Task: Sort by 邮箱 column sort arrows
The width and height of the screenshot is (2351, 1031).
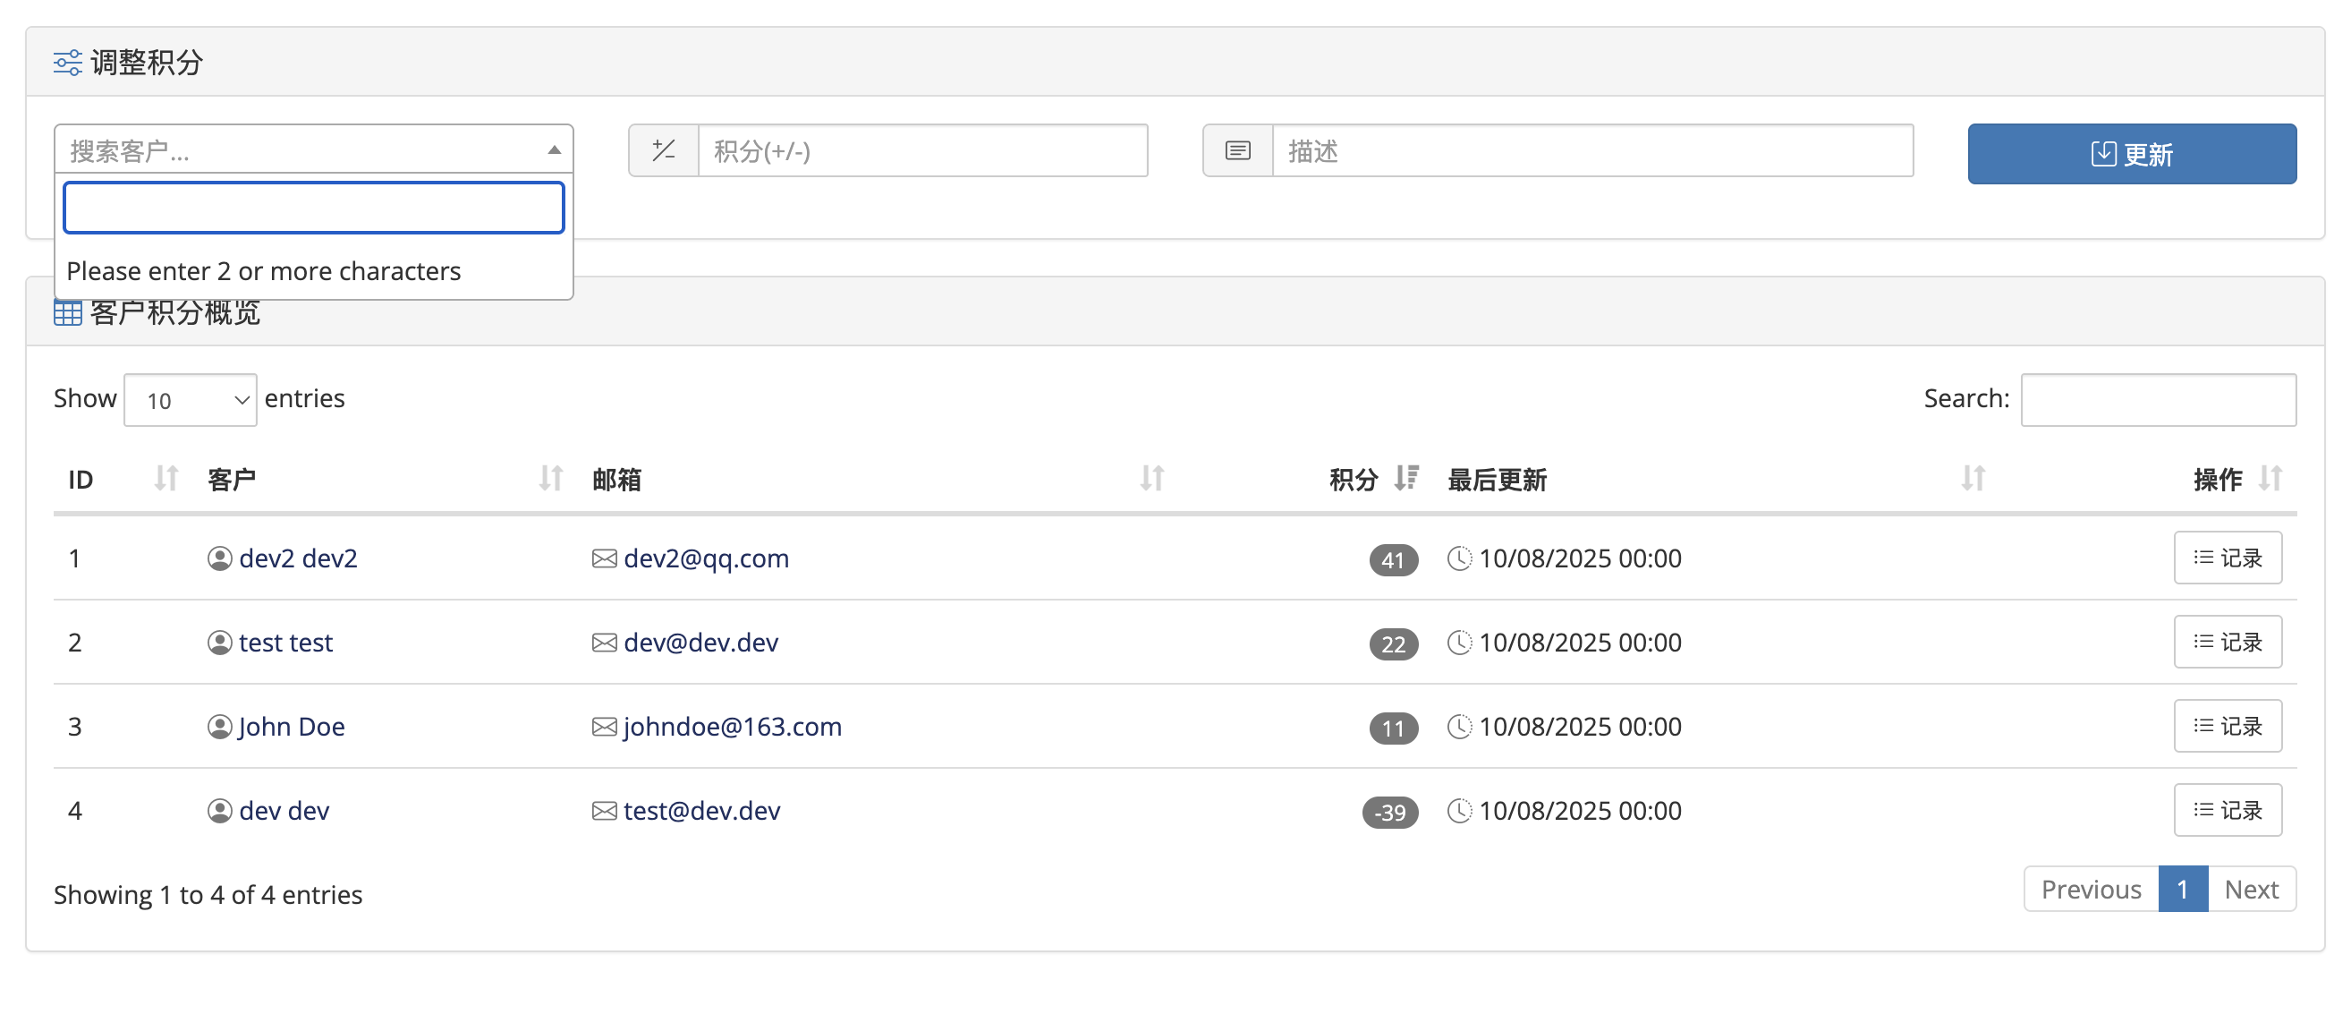Action: (x=1151, y=479)
